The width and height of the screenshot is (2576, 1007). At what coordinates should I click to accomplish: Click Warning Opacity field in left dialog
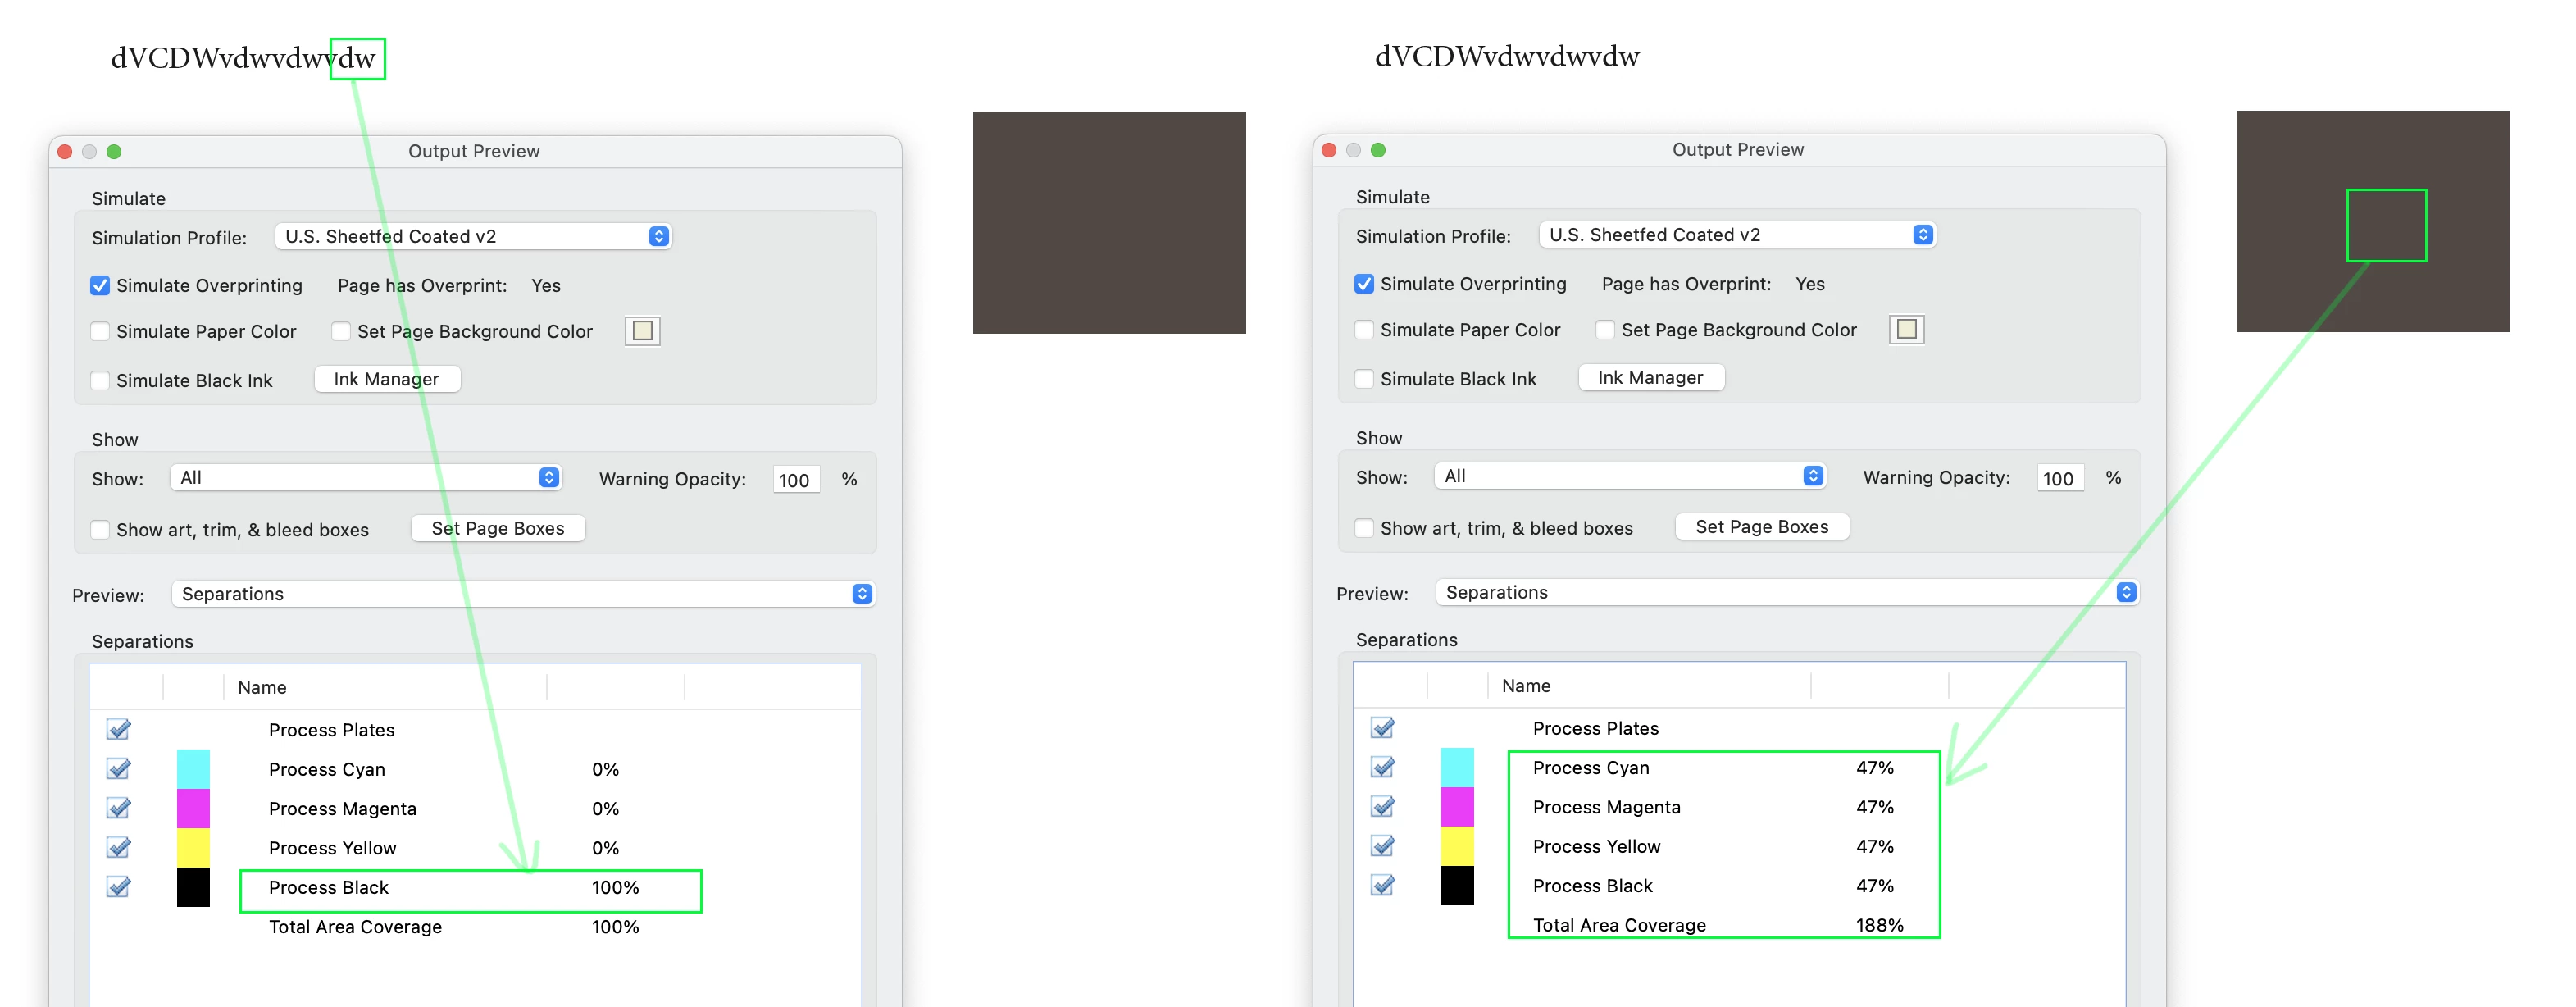pyautogui.click(x=795, y=479)
